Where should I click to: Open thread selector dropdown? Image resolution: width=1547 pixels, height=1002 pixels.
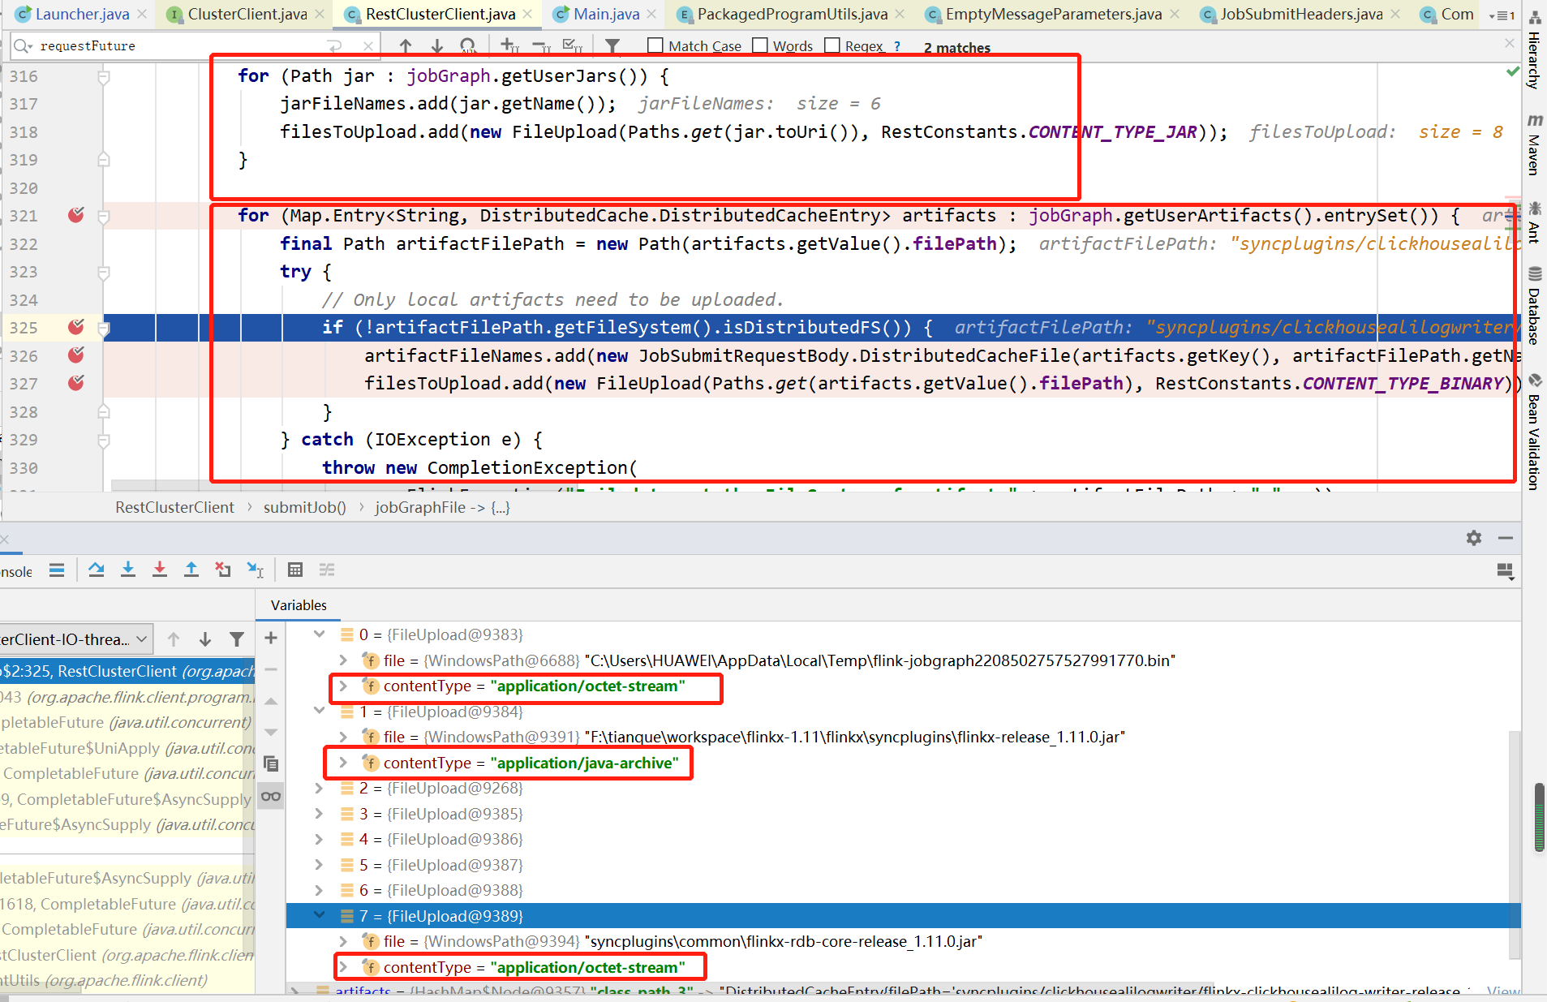(x=75, y=639)
